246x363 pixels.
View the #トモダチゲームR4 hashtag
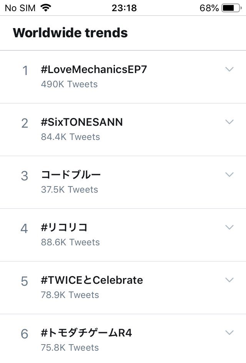tap(86, 333)
